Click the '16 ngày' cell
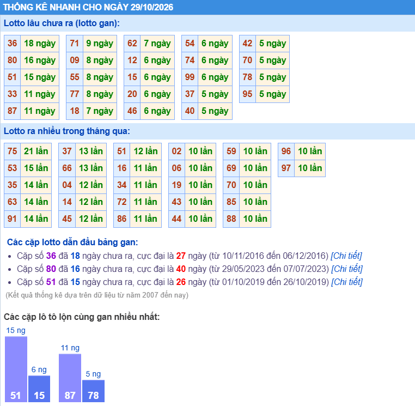 tap(40, 60)
